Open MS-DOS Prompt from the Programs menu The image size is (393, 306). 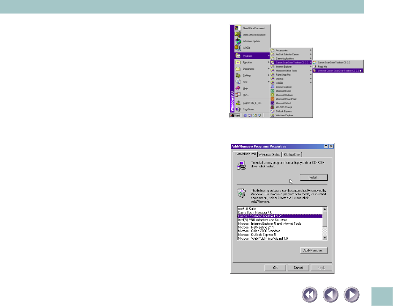tap(291, 107)
